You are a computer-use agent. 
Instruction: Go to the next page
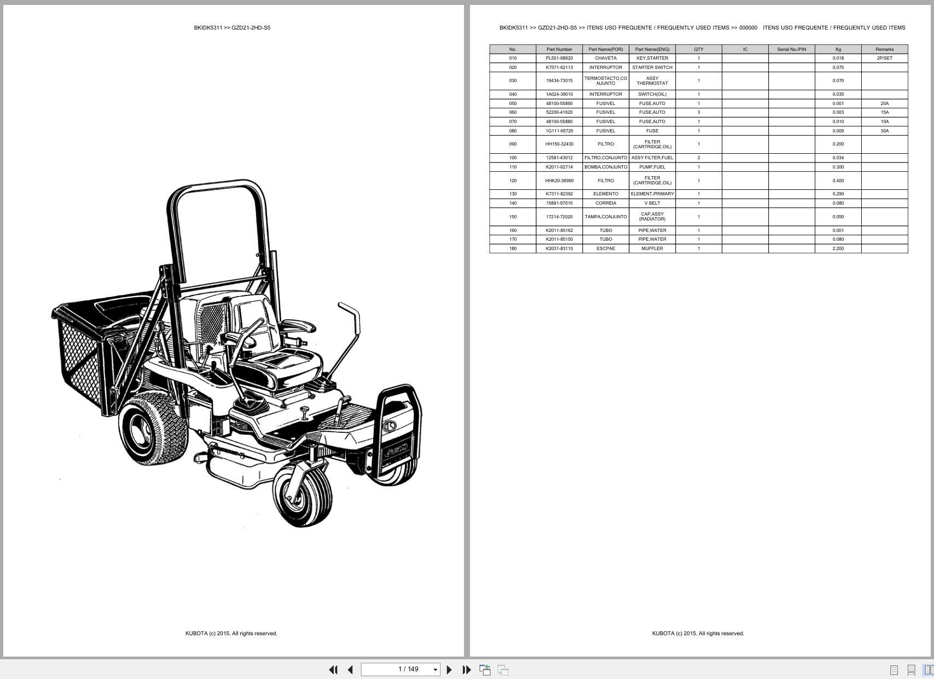[449, 670]
